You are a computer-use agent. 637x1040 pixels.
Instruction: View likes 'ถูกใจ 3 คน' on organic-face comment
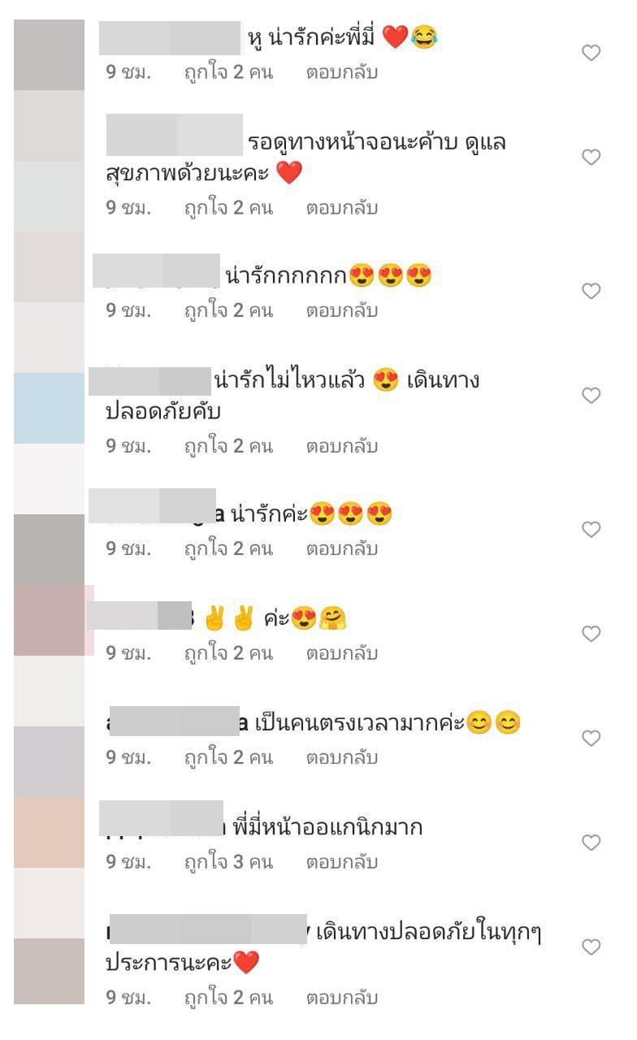pyautogui.click(x=228, y=862)
